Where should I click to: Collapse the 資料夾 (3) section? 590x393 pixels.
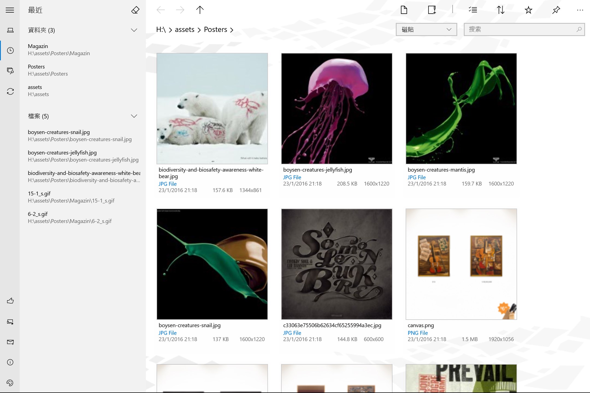(x=134, y=30)
